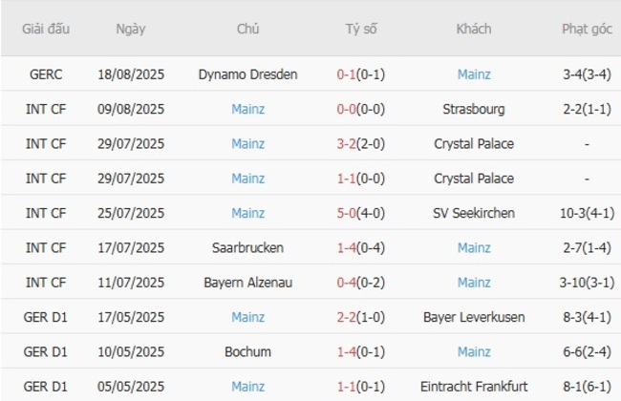This screenshot has height=401, width=621.
Task: Click the "Phạt góc" column header
Action: pos(587,29)
